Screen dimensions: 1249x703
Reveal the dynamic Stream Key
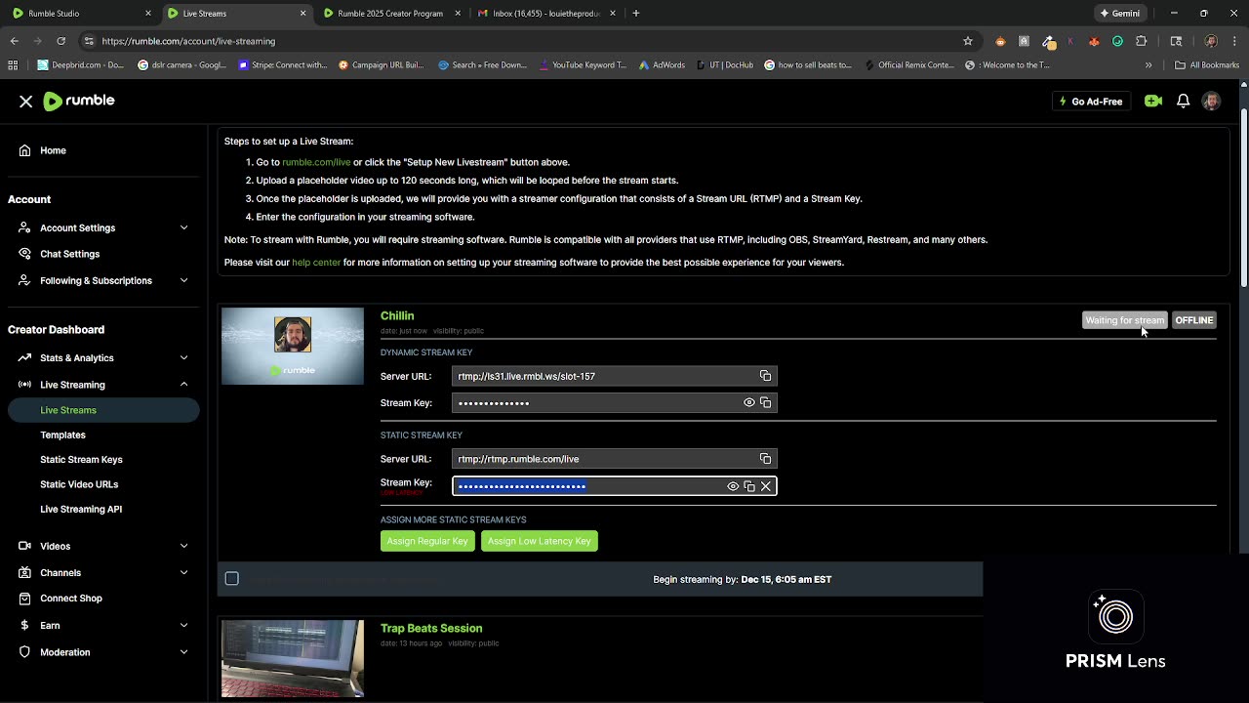[x=749, y=402]
